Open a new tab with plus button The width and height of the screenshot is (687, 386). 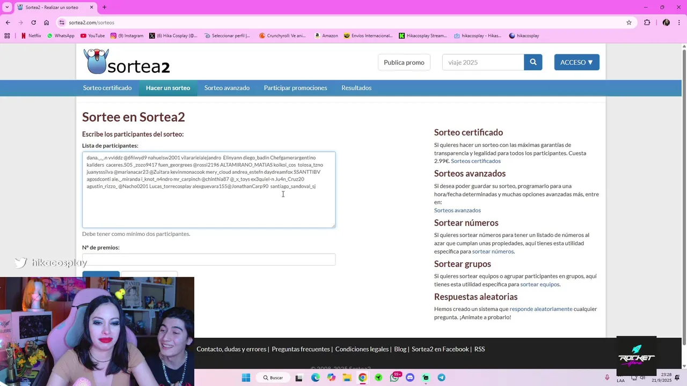pyautogui.click(x=104, y=8)
